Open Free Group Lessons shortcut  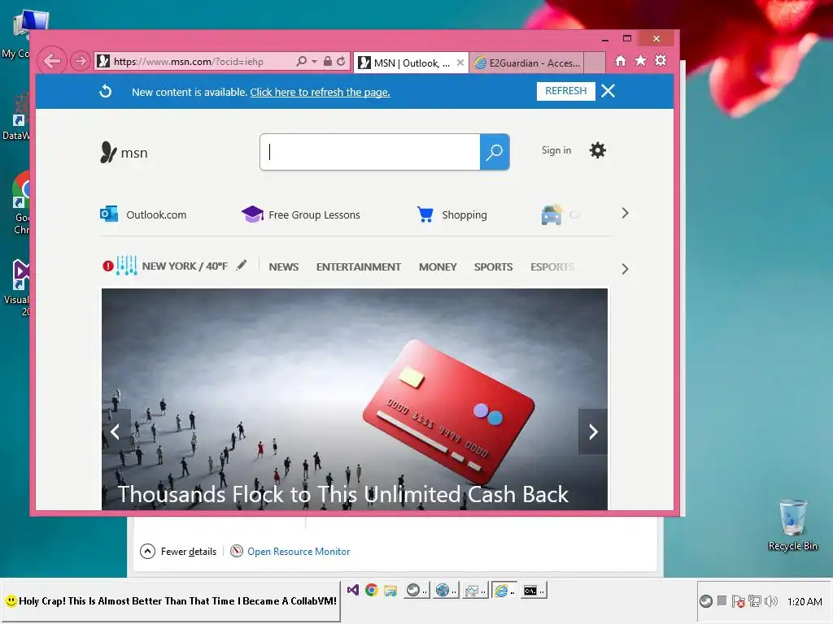tap(301, 214)
